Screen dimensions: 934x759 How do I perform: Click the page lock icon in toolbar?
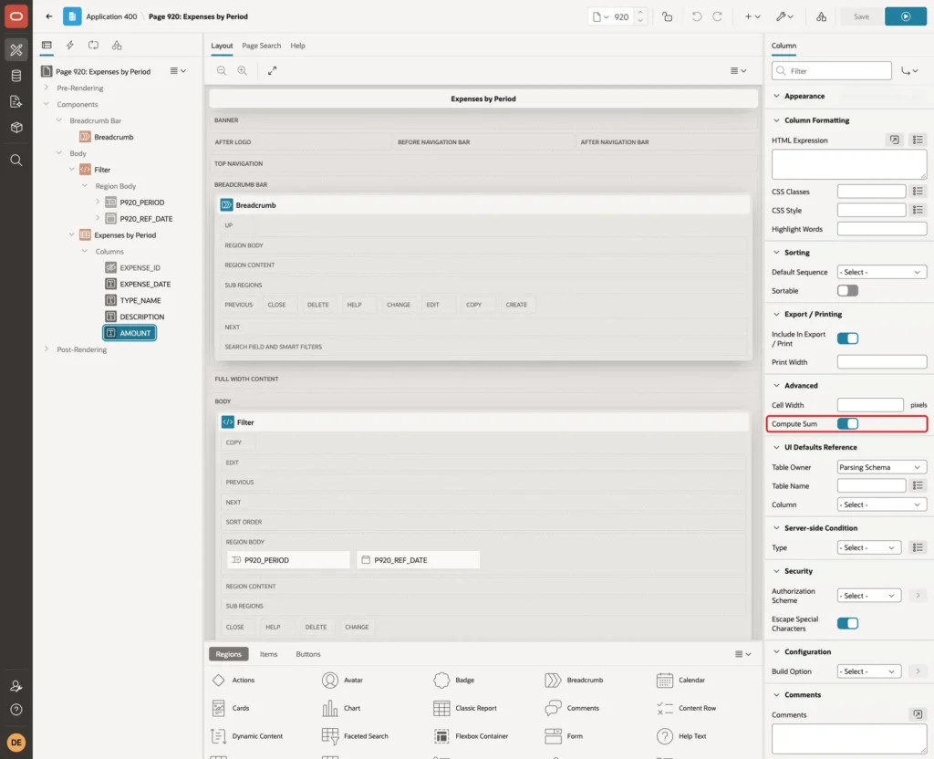click(x=667, y=16)
